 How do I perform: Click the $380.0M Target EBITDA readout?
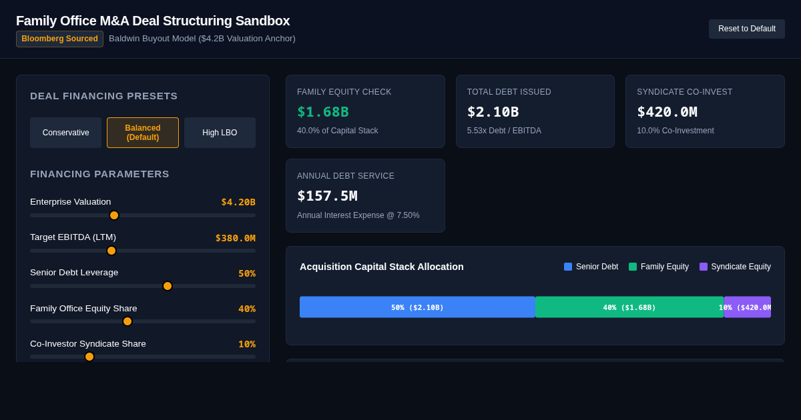235,238
